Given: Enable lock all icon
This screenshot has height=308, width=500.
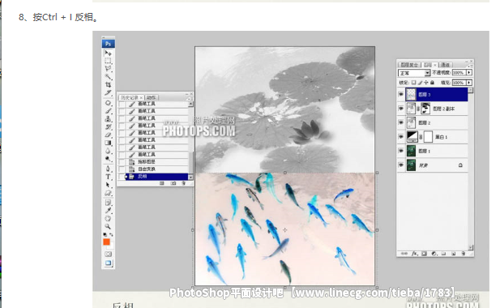Looking at the screenshot, I should coord(433,83).
